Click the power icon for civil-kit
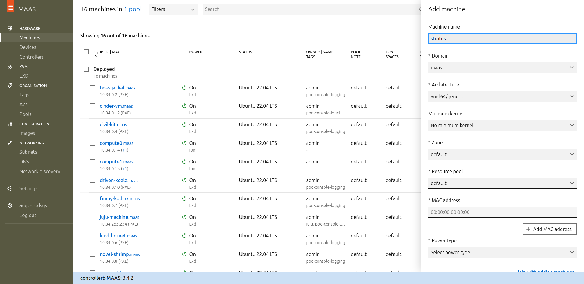This screenshot has height=284, width=584. [x=184, y=124]
